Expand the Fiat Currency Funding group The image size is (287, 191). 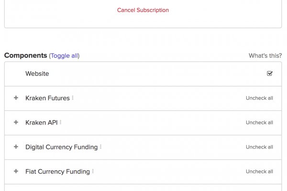pyautogui.click(x=16, y=171)
